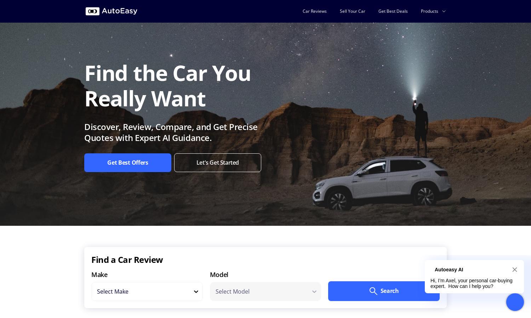Open the Products menu

click(429, 11)
